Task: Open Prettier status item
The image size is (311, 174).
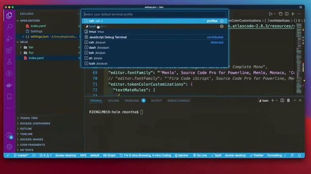Action: click(257, 155)
